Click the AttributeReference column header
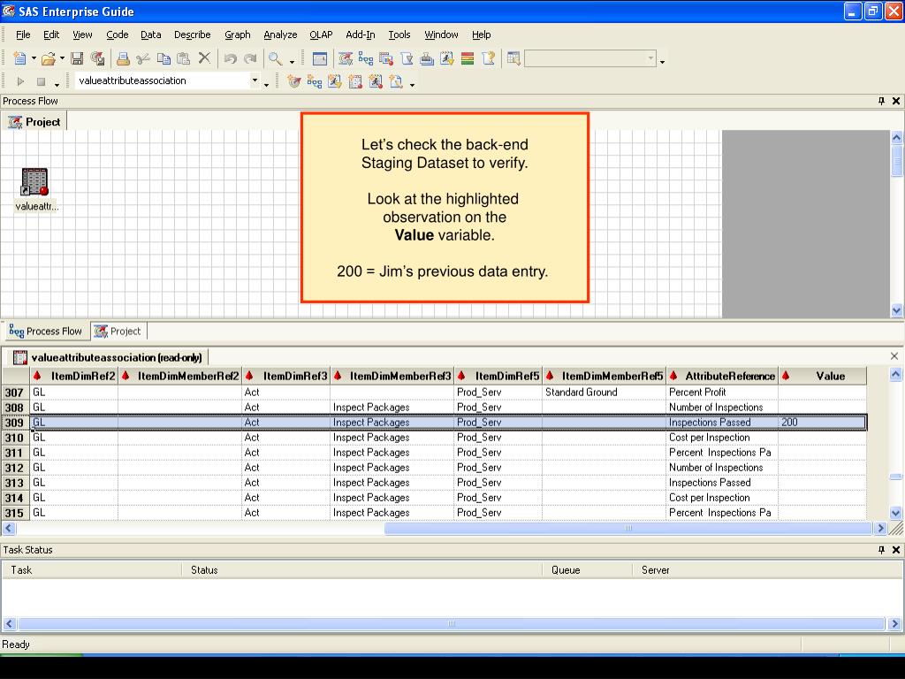 pyautogui.click(x=722, y=377)
